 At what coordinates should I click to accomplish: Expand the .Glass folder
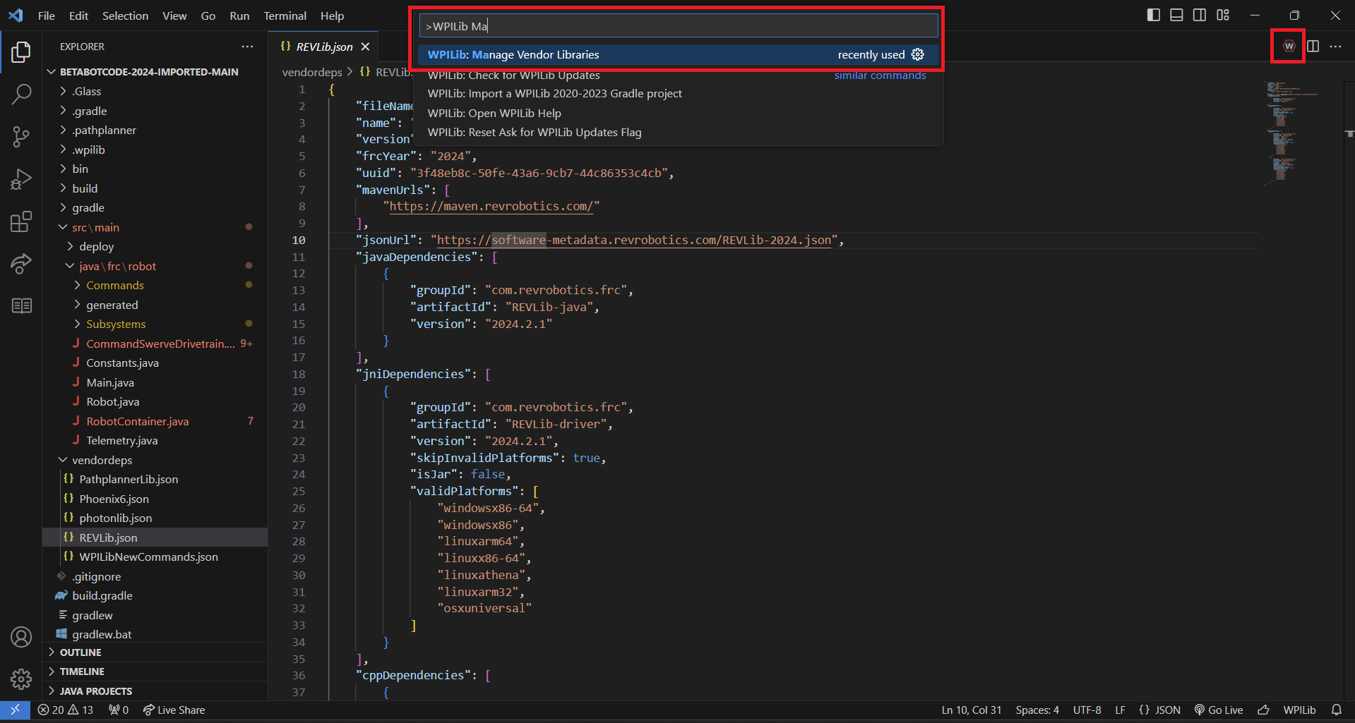(155, 92)
